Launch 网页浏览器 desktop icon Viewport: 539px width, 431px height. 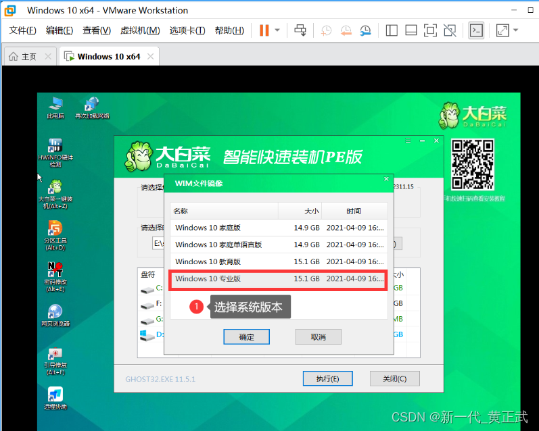click(x=55, y=315)
